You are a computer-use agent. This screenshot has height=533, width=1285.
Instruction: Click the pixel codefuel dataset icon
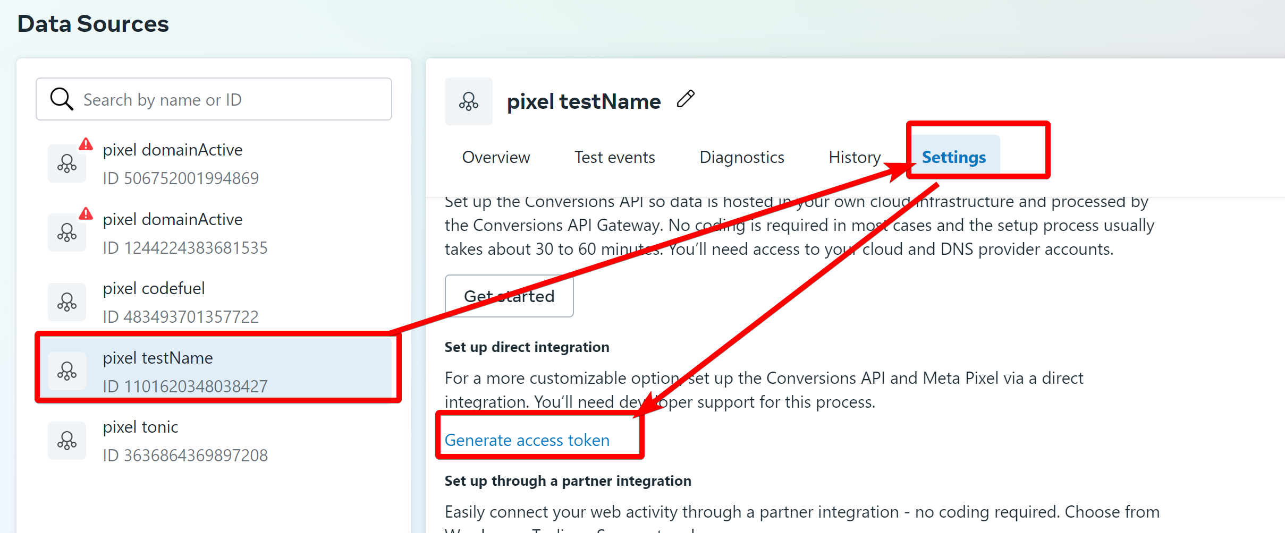click(x=67, y=302)
